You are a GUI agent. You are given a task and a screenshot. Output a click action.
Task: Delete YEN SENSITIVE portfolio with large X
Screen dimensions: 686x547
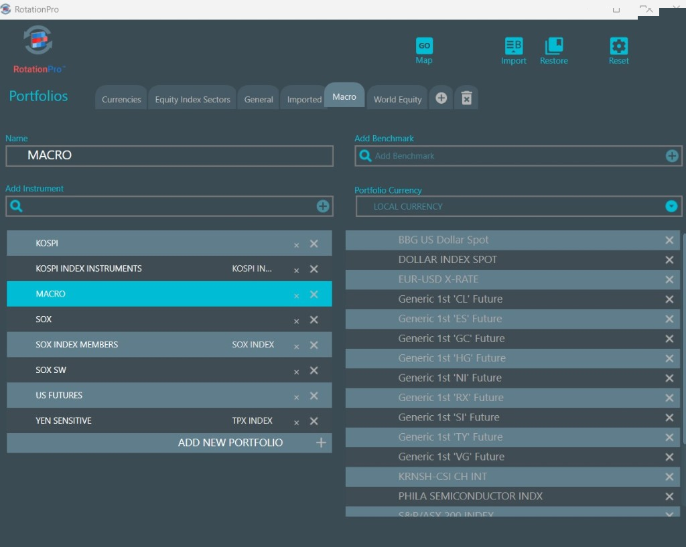(314, 421)
